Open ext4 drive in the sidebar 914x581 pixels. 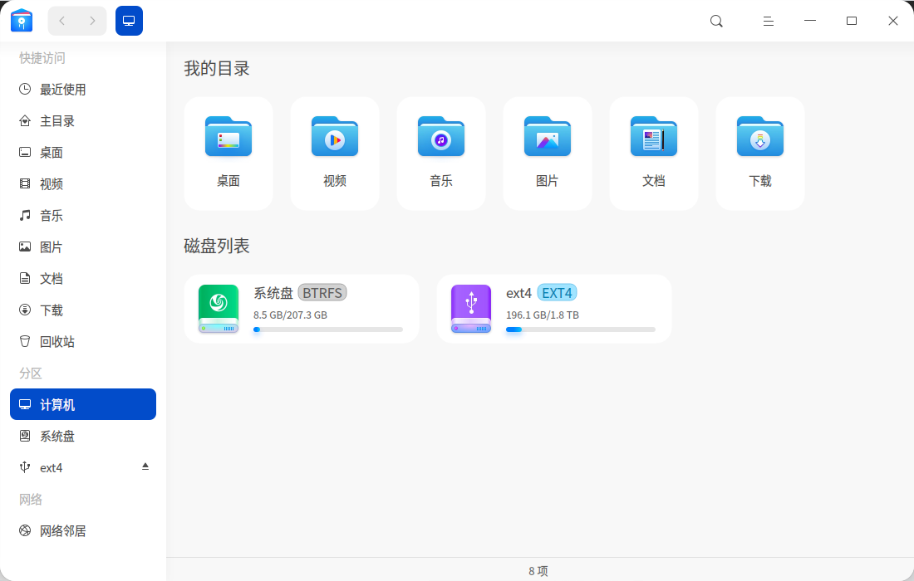(x=83, y=467)
